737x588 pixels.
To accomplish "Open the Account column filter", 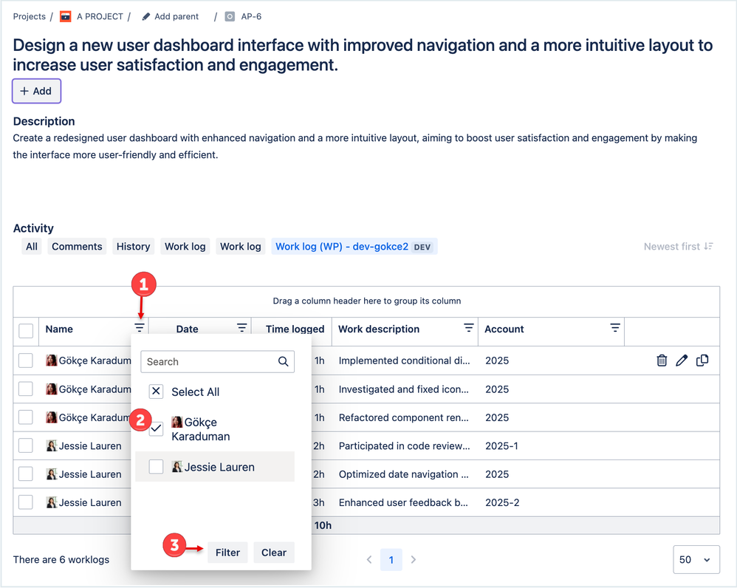I will click(614, 328).
